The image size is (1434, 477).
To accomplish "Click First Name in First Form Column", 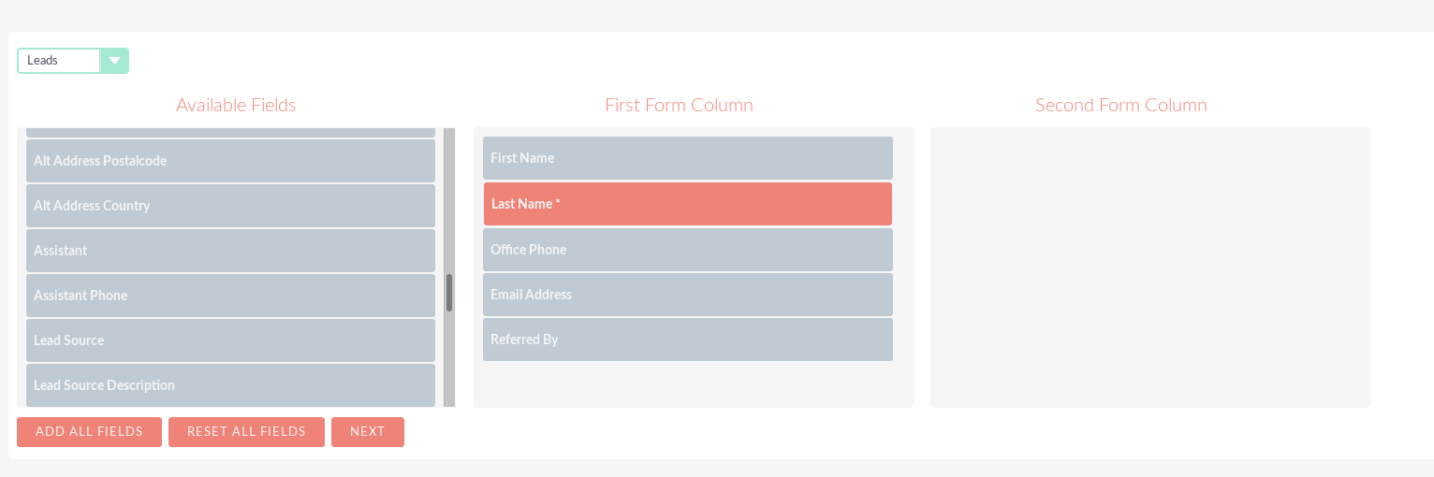I will (688, 158).
